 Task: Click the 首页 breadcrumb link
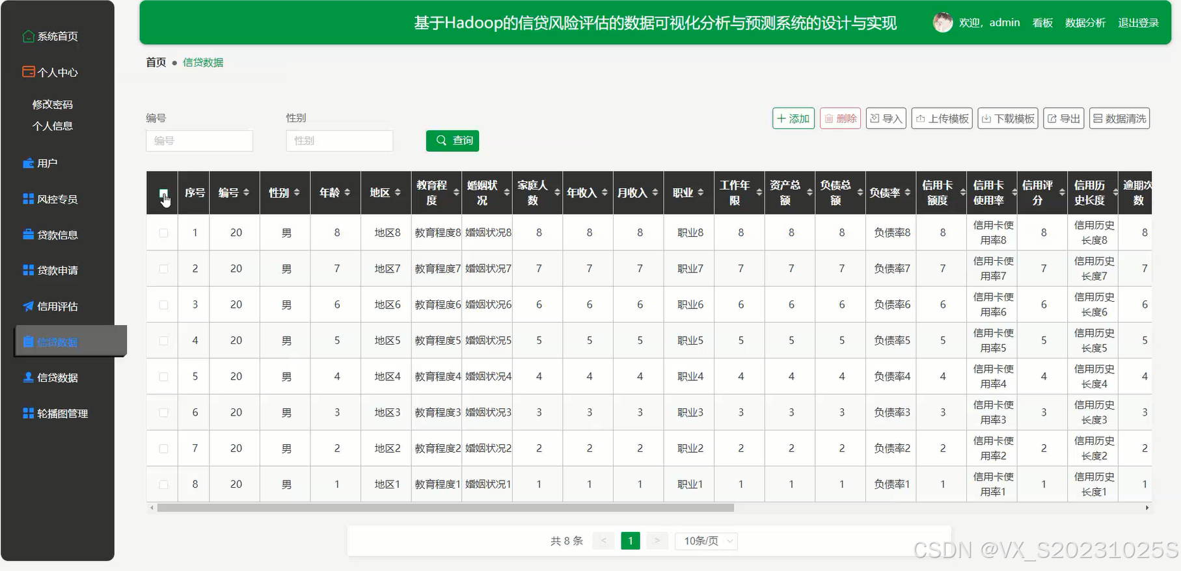point(156,62)
